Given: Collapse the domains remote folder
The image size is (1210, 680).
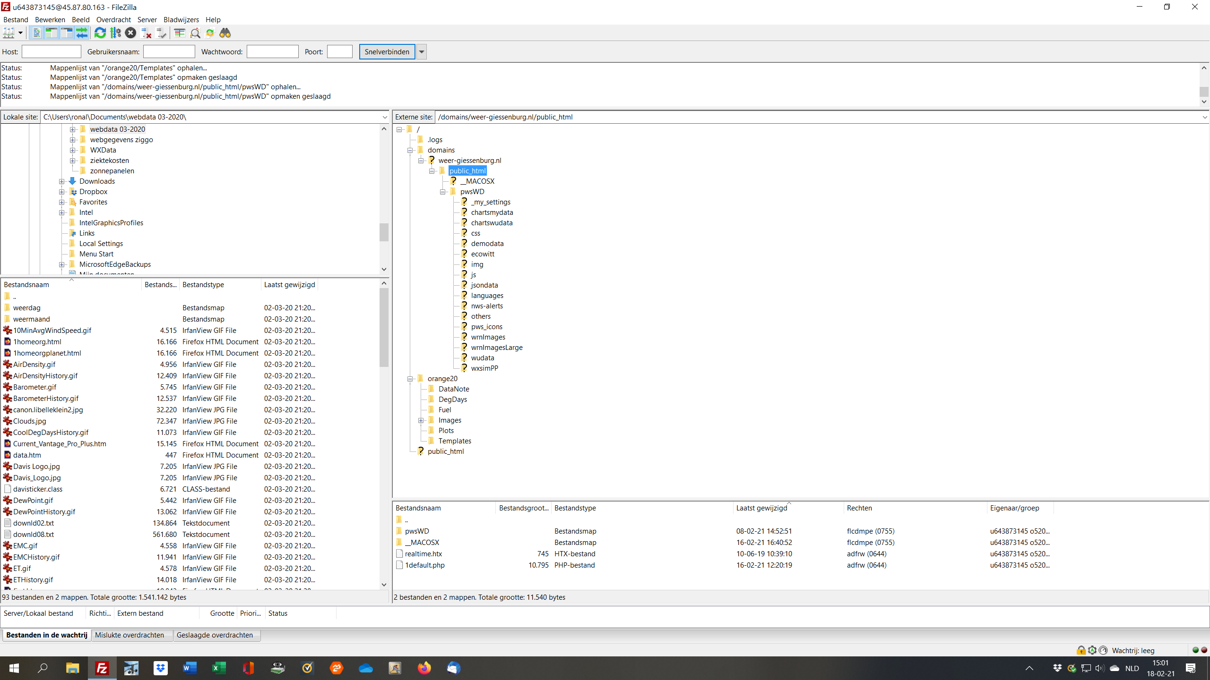Looking at the screenshot, I should 410,150.
